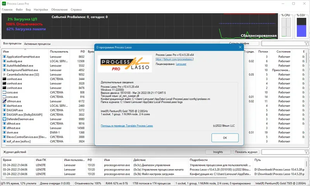The height and width of the screenshot is (186, 310).
Task: Click the % ОЗУ memory usage bar
Action: [x=301, y=27]
